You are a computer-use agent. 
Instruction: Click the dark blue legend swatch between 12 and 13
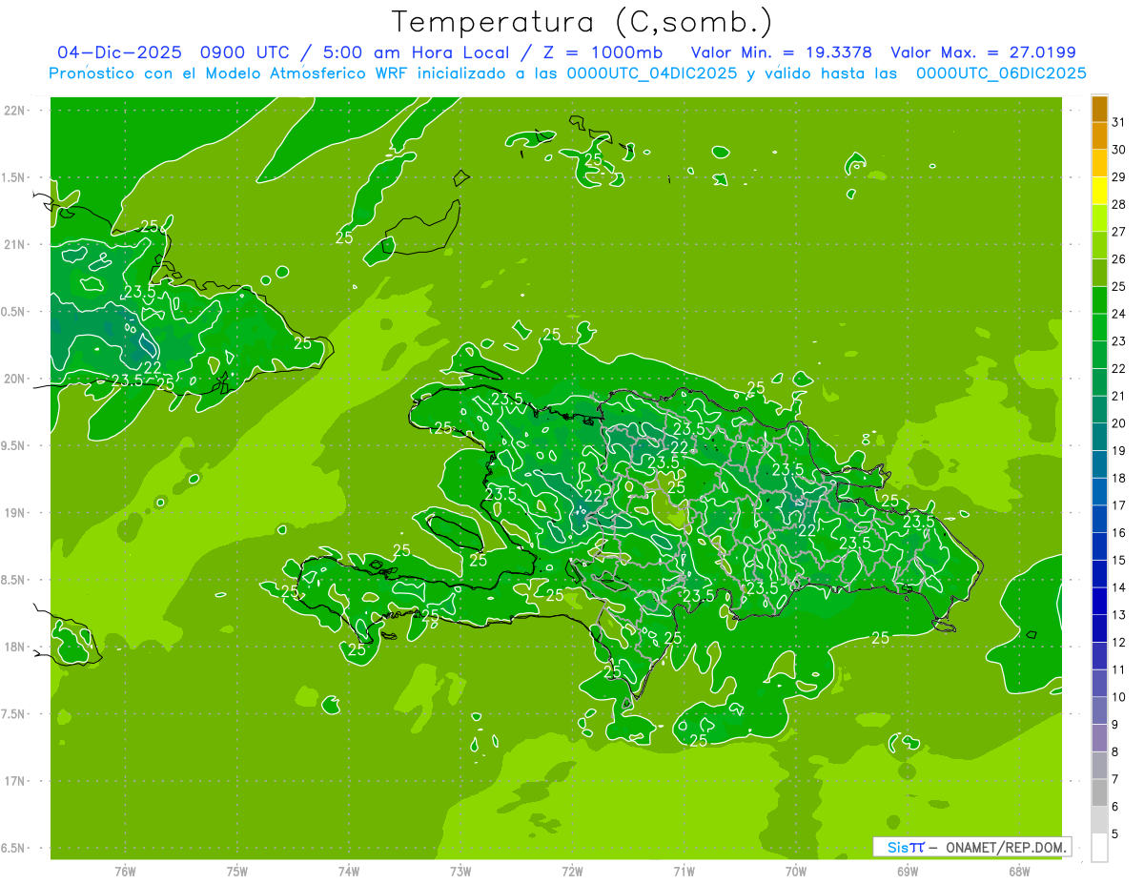point(1099,628)
